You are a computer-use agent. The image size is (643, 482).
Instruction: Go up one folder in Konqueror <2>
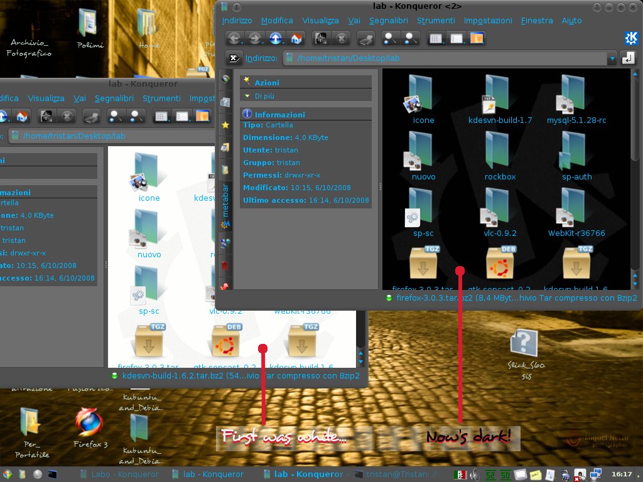click(x=275, y=38)
